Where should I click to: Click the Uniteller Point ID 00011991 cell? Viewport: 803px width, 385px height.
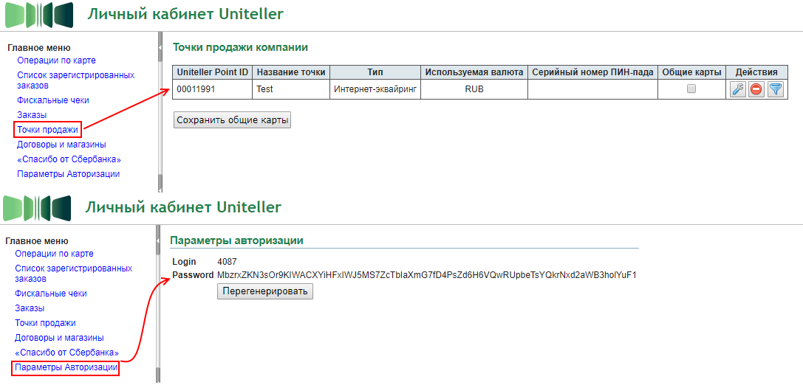pos(195,89)
